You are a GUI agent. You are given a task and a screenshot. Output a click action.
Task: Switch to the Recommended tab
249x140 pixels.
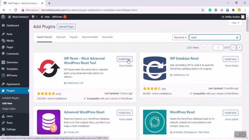[90, 37]
